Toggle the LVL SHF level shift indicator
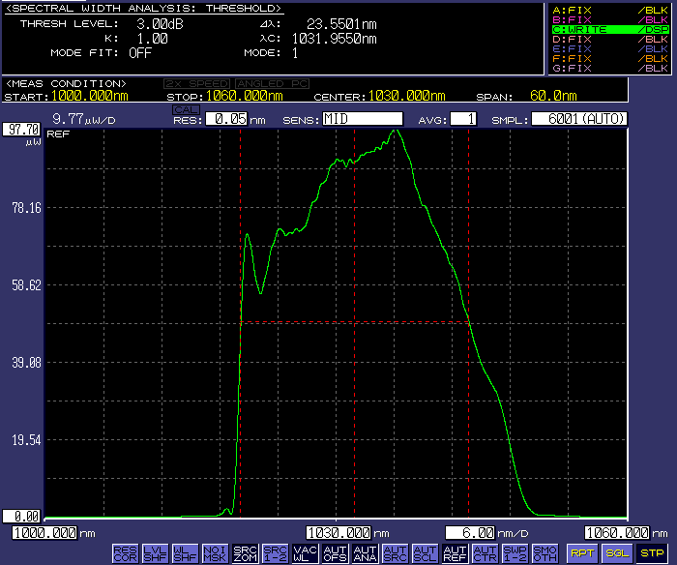Viewport: 677px width, 565px height. click(x=155, y=553)
